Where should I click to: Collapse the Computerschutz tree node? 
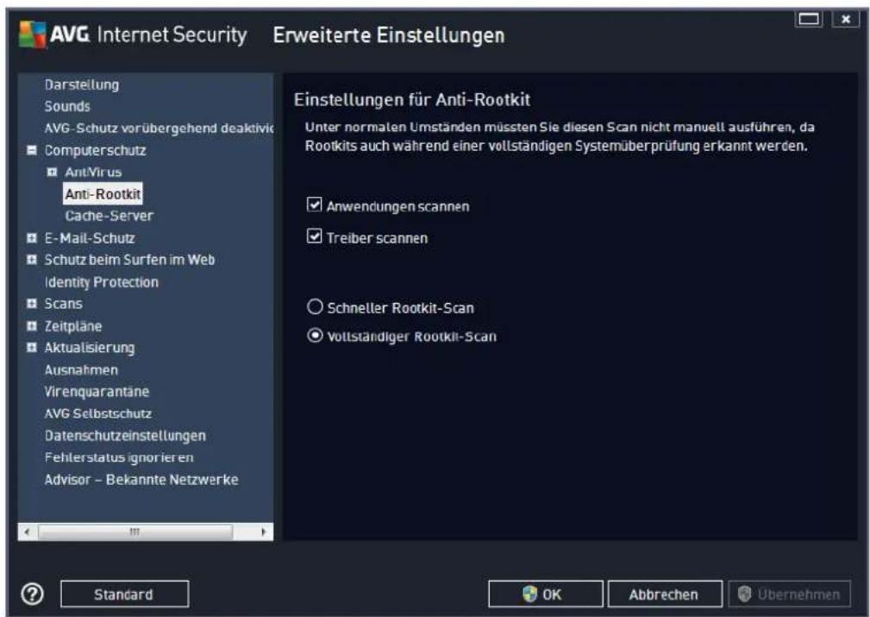pyautogui.click(x=32, y=150)
